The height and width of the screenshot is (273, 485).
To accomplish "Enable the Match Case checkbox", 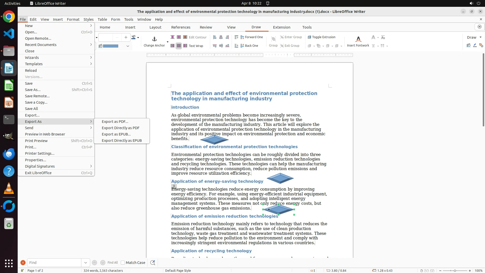I will 123,263.
